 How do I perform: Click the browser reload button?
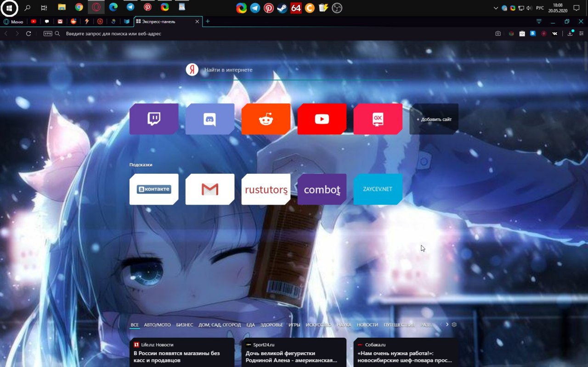(28, 33)
